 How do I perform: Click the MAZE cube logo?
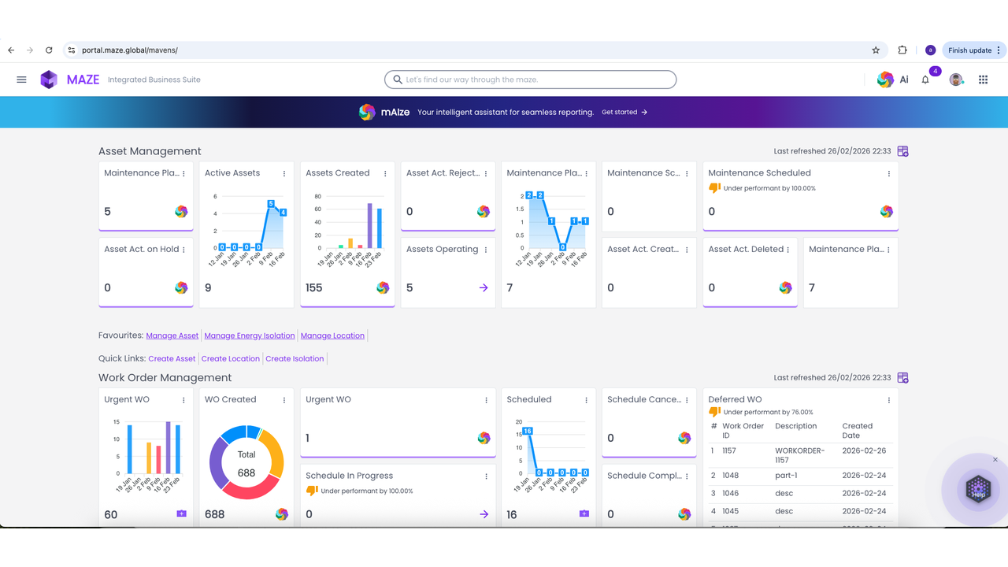click(49, 80)
